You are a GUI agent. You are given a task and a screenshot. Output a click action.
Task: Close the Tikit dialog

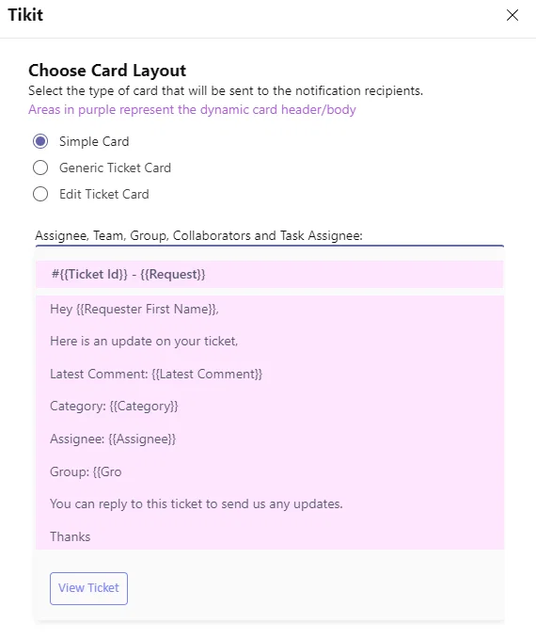click(512, 15)
